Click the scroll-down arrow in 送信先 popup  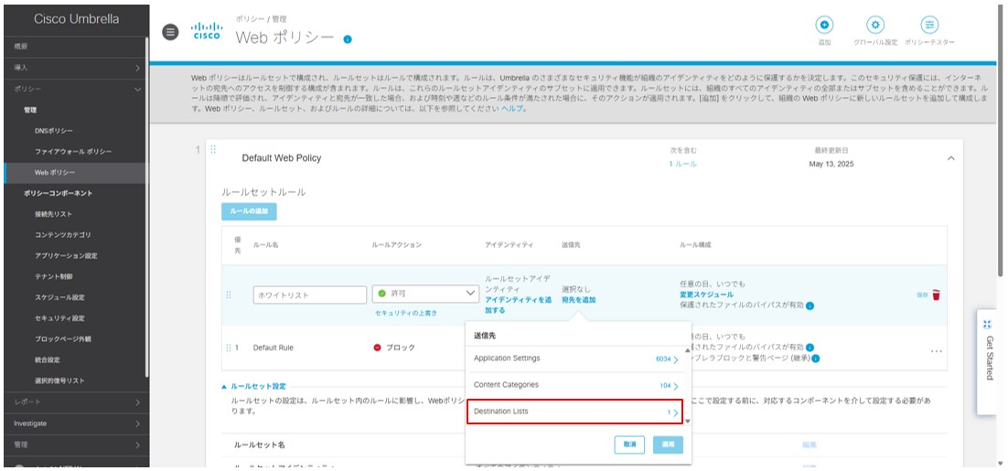(x=687, y=422)
